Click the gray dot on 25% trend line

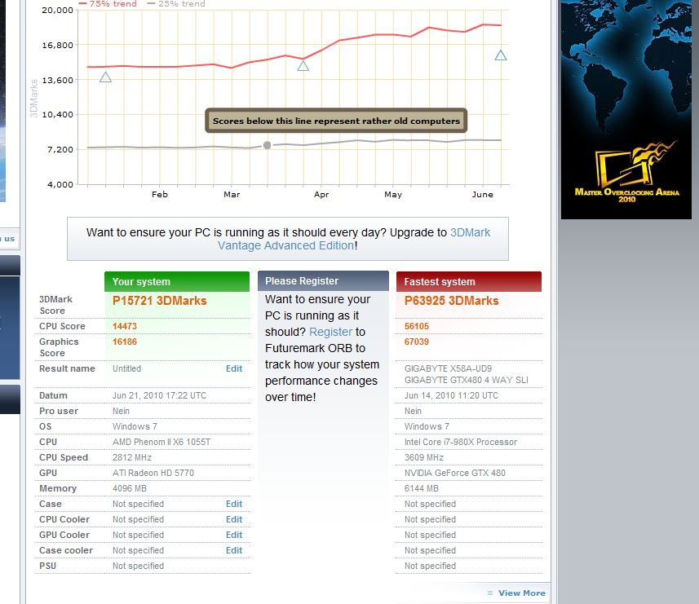tap(267, 145)
